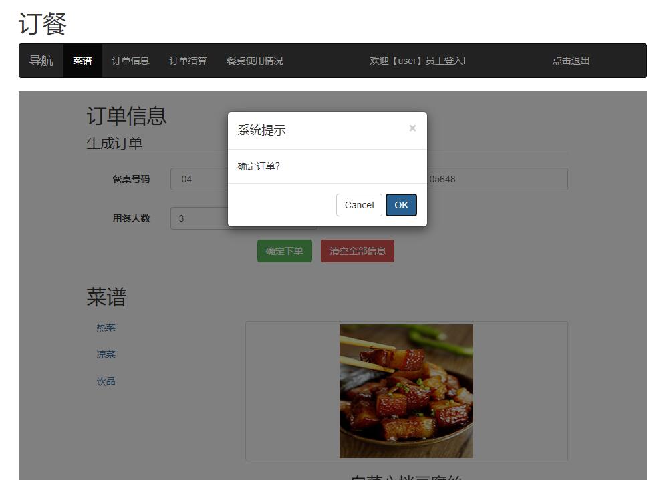Close the 系统提示 dialog with the × icon
This screenshot has width=659, height=480.
(412, 128)
